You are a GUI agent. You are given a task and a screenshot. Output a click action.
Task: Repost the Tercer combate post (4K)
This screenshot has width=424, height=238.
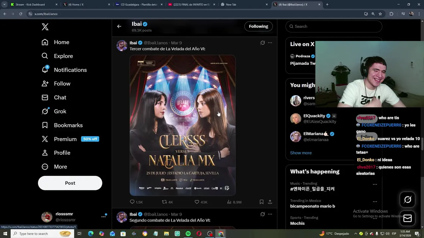(167, 202)
